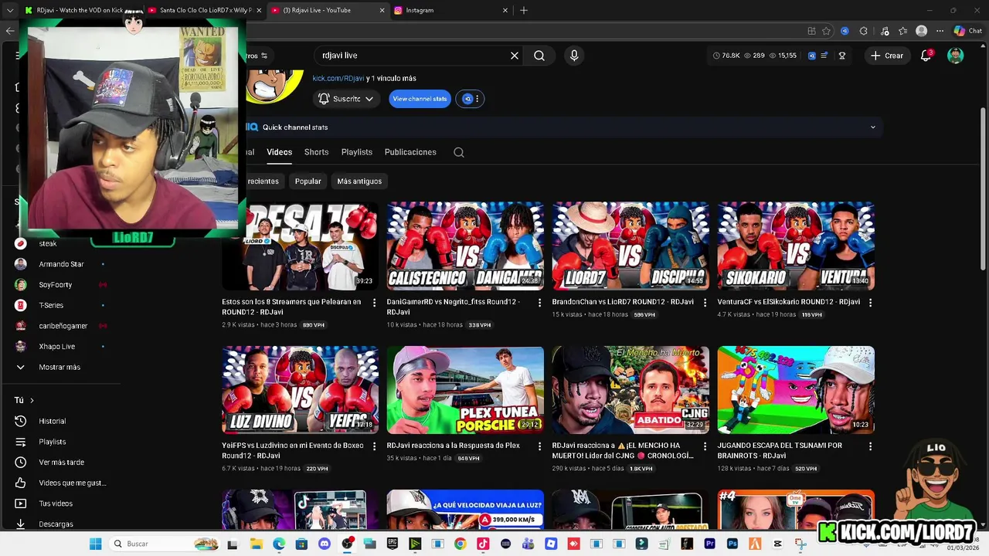Open Edge settings and more menu
989x556 pixels.
click(x=940, y=31)
